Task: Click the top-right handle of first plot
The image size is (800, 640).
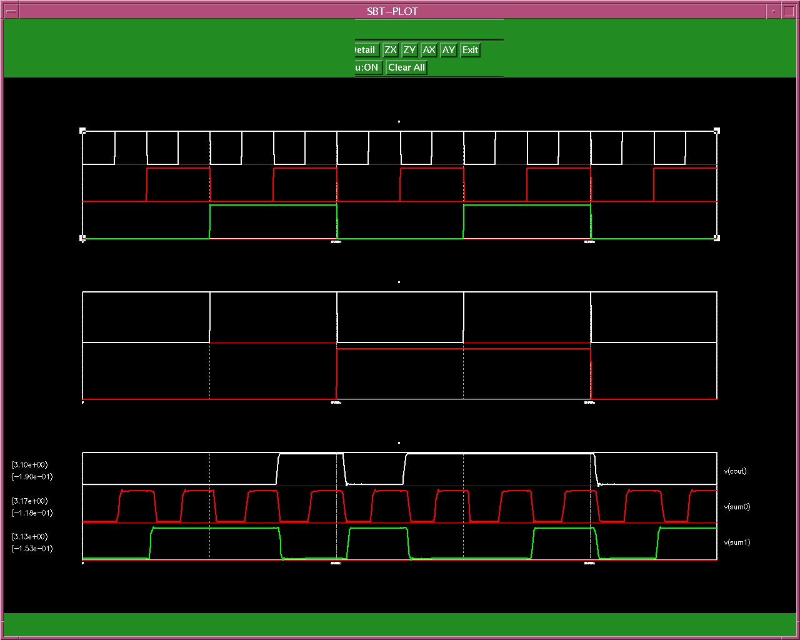Action: coord(717,131)
